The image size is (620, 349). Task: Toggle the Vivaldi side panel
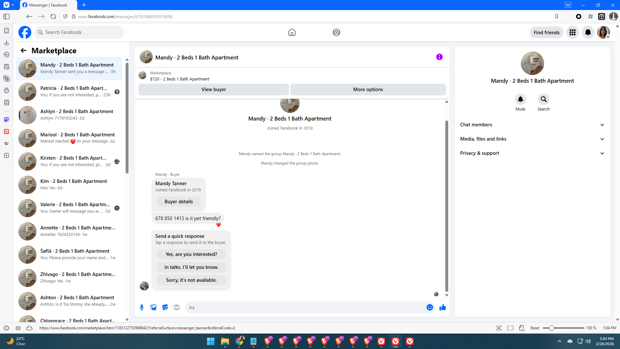point(6,16)
